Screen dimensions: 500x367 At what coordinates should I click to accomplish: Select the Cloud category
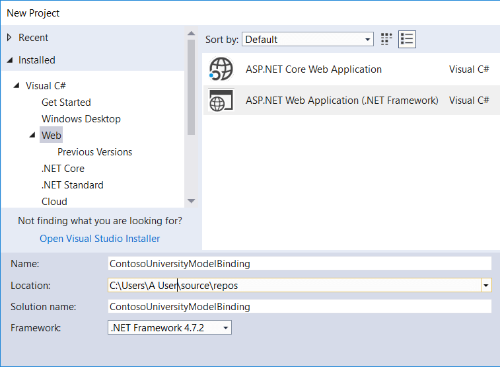point(54,202)
